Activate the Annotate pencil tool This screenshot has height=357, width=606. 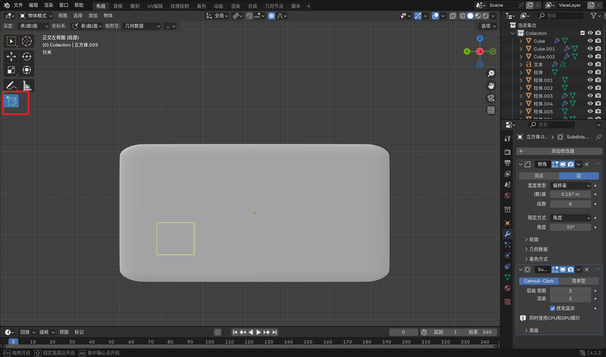11,86
